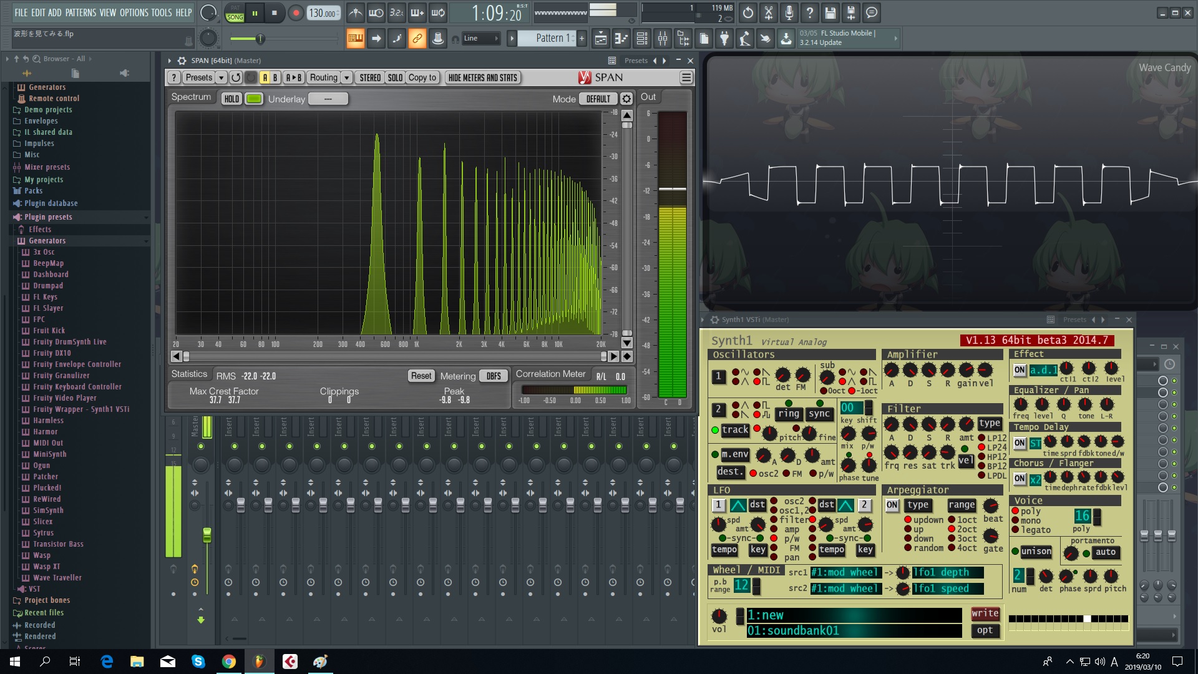Click Synth1 write patch button
This screenshot has width=1198, height=674.
click(x=985, y=613)
